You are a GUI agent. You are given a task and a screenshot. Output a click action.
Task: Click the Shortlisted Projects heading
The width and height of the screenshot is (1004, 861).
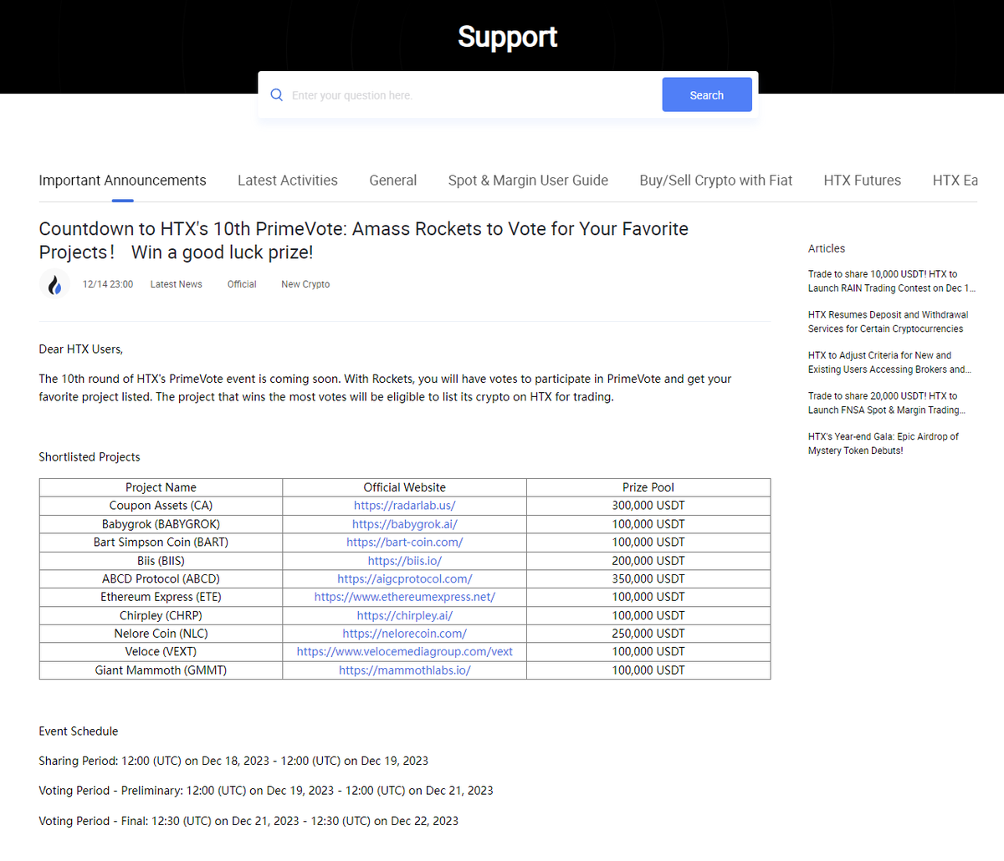pyautogui.click(x=90, y=457)
